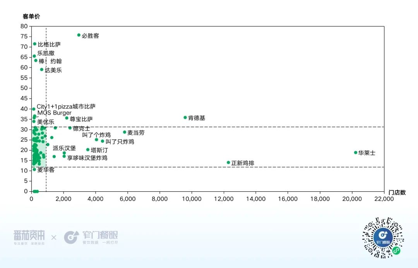This screenshot has height=268, width=418.
Task: Click the MOS Burger label
Action: [x=55, y=113]
